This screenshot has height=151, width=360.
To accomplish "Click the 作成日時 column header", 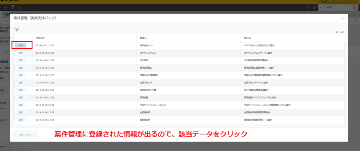I will [x=40, y=37].
